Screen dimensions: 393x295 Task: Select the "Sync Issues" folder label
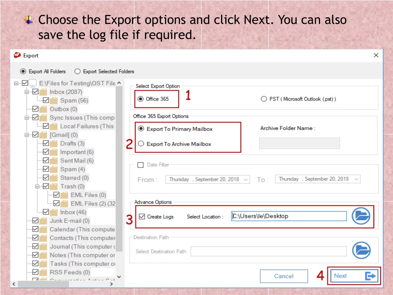[82, 118]
